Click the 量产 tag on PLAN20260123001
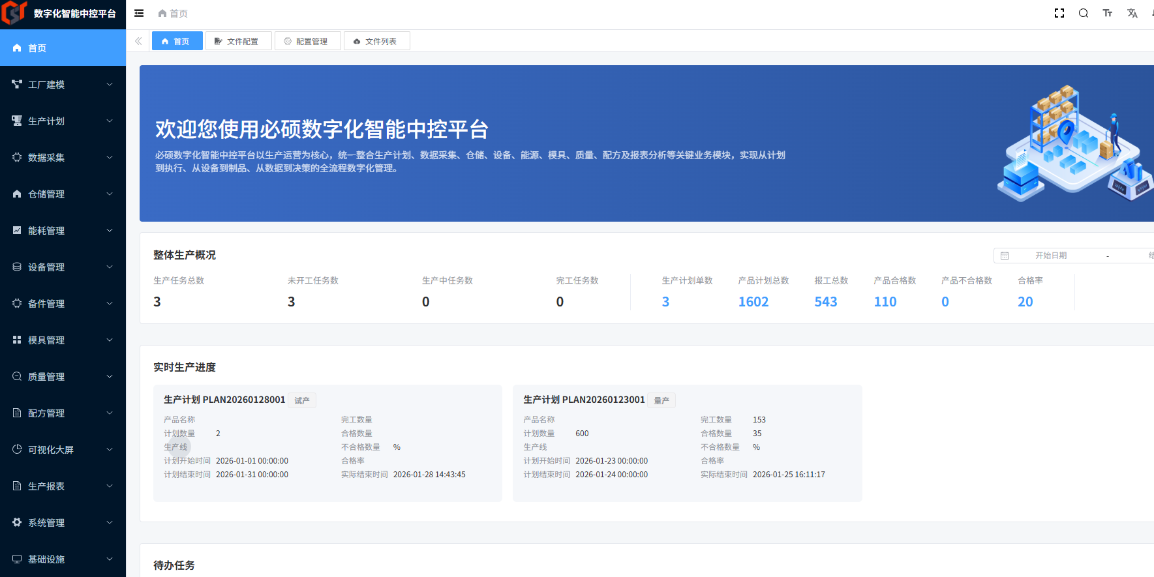 coord(661,400)
